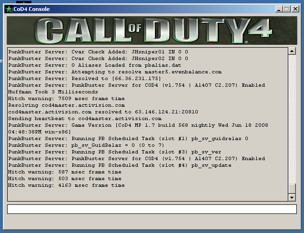The width and height of the screenshot is (304, 233).
Task: Click the line 'resolved to 63.146.124.21:20810'
Action: [103, 112]
